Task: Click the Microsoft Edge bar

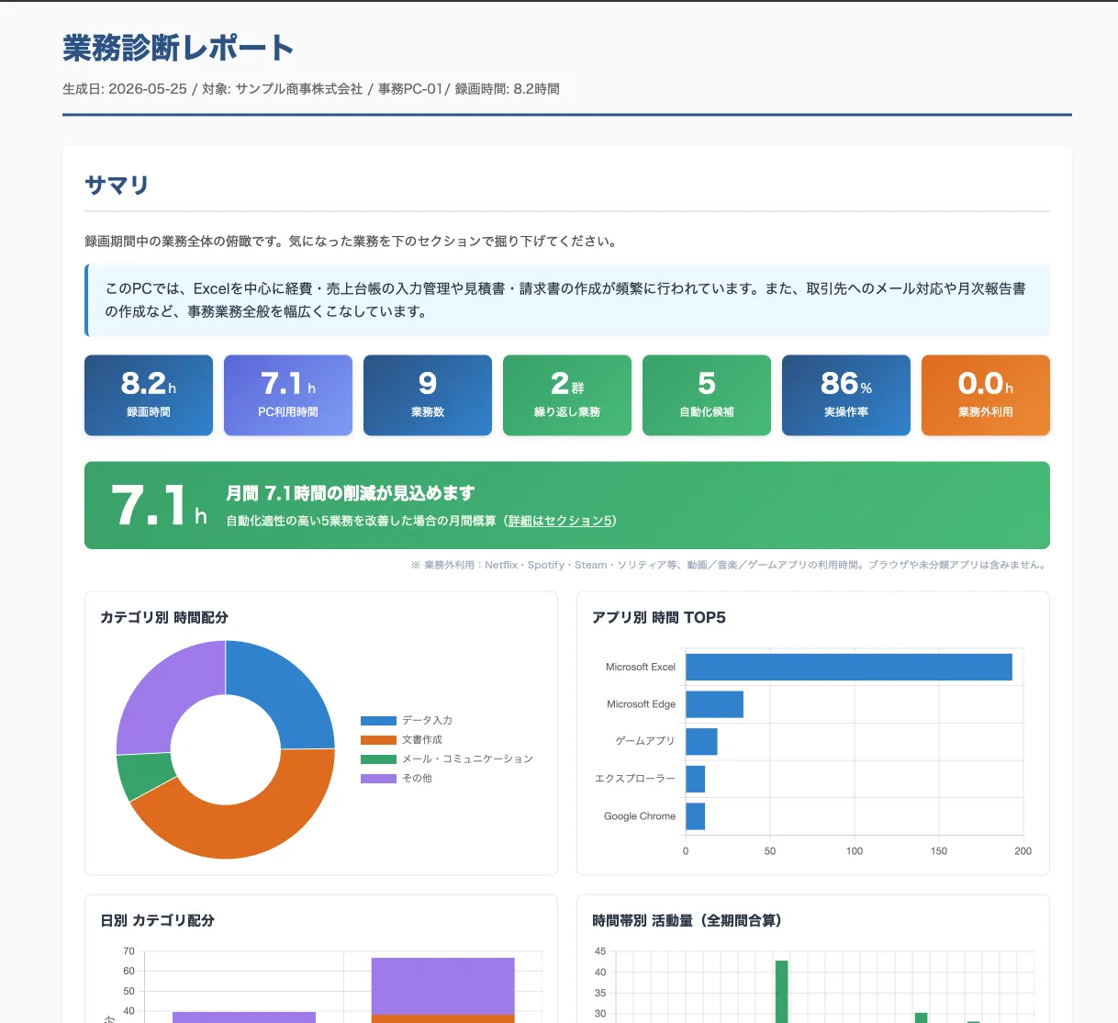Action: (714, 704)
